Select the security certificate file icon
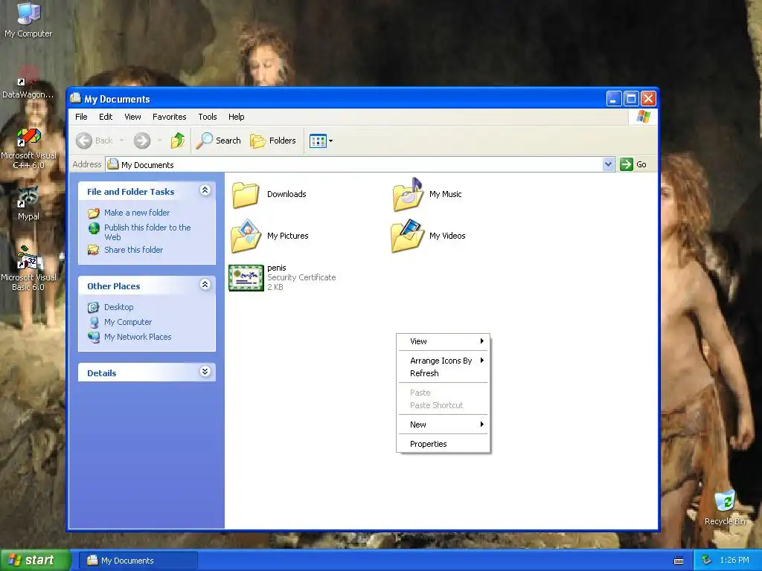Image resolution: width=762 pixels, height=571 pixels. click(246, 278)
